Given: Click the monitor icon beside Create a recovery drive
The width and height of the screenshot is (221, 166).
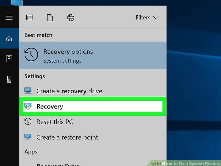Looking at the screenshot, I should (28, 91).
